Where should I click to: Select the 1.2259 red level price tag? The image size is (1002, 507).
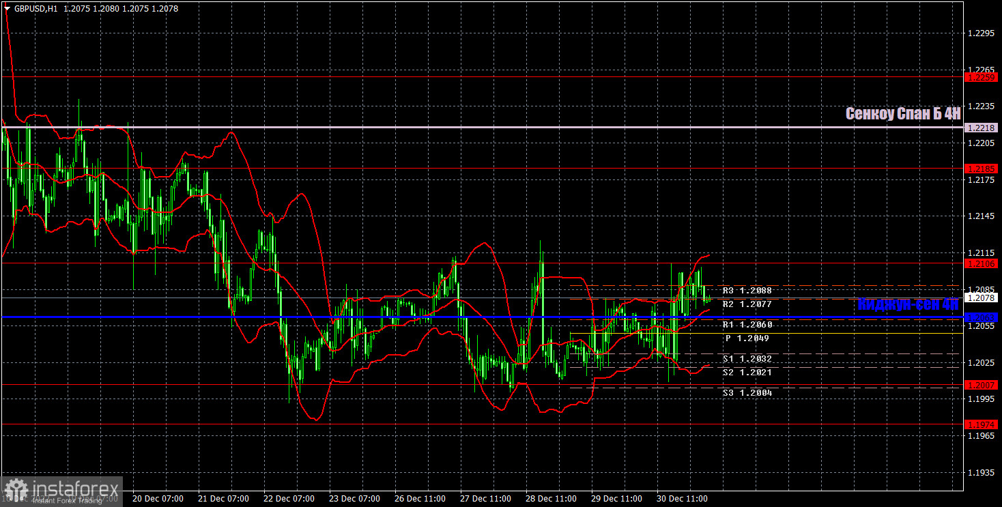(982, 78)
